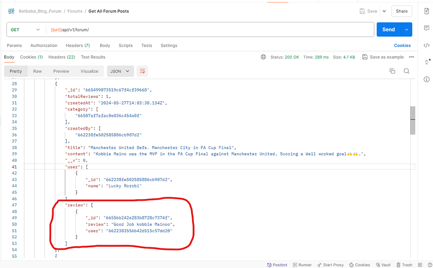Click the Cookies link under Send
Viewport: 433px width, 268px height.
(402, 46)
